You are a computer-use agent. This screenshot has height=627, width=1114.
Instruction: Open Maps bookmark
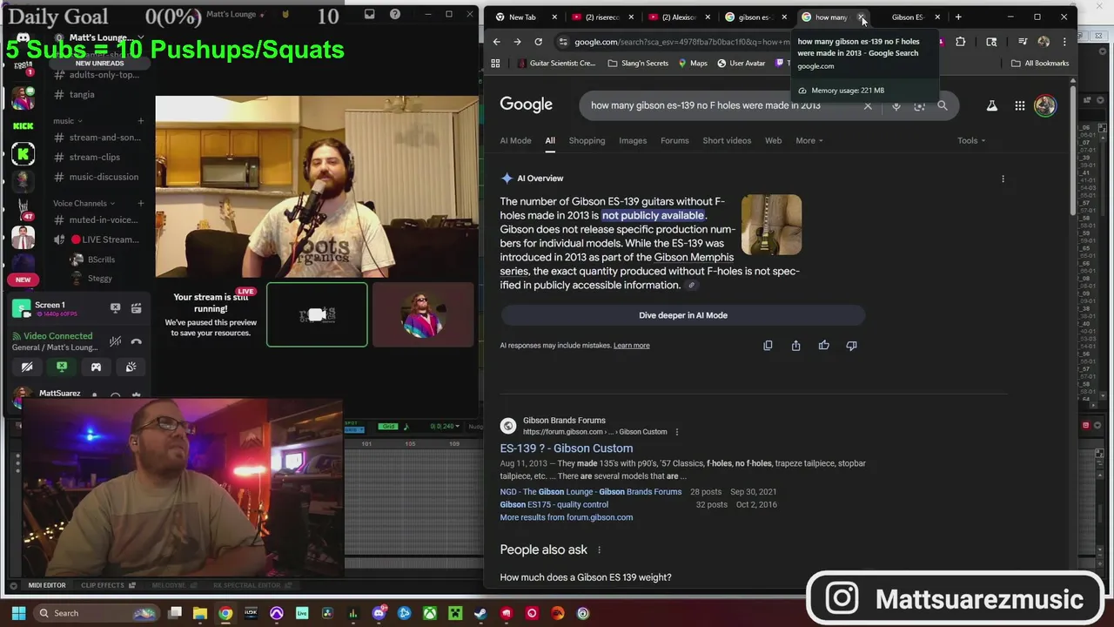(x=693, y=63)
